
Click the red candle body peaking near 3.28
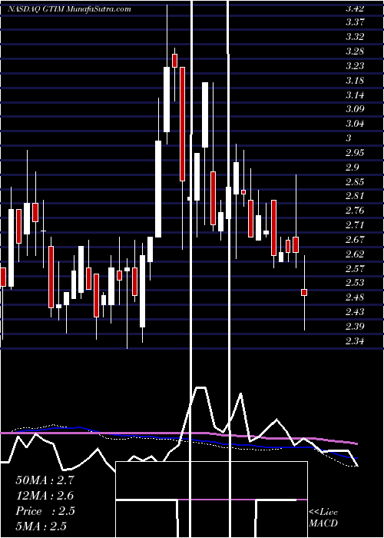pyautogui.click(x=175, y=61)
